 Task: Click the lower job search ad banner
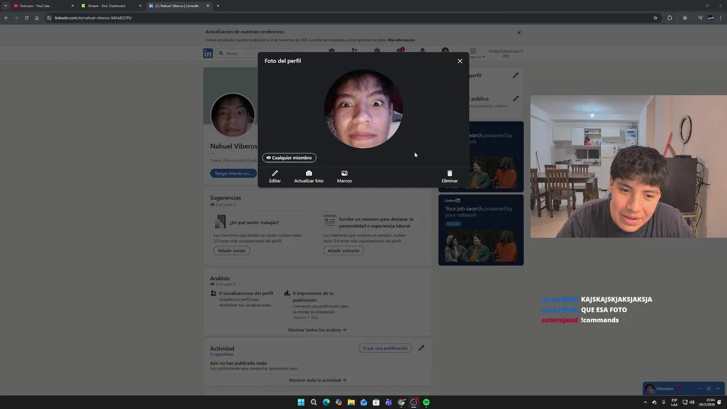click(481, 230)
